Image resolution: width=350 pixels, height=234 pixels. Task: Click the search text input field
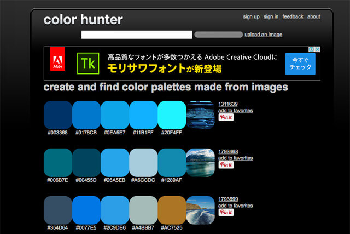click(x=137, y=35)
